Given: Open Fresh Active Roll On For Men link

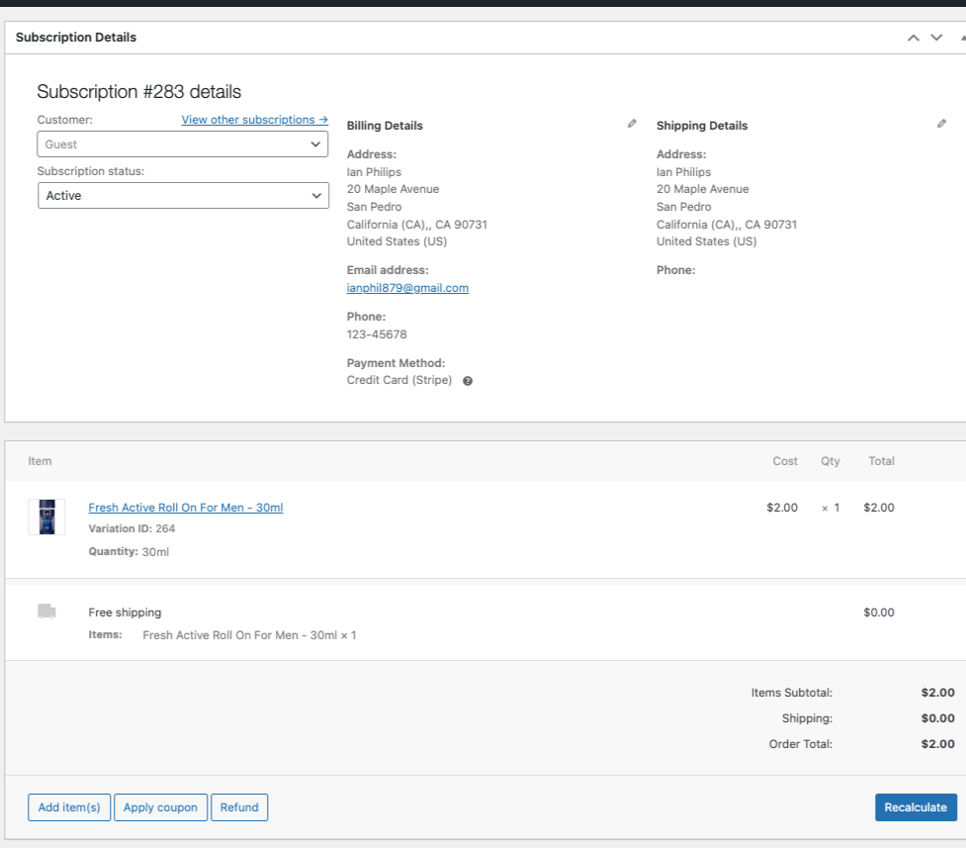Looking at the screenshot, I should coord(186,508).
